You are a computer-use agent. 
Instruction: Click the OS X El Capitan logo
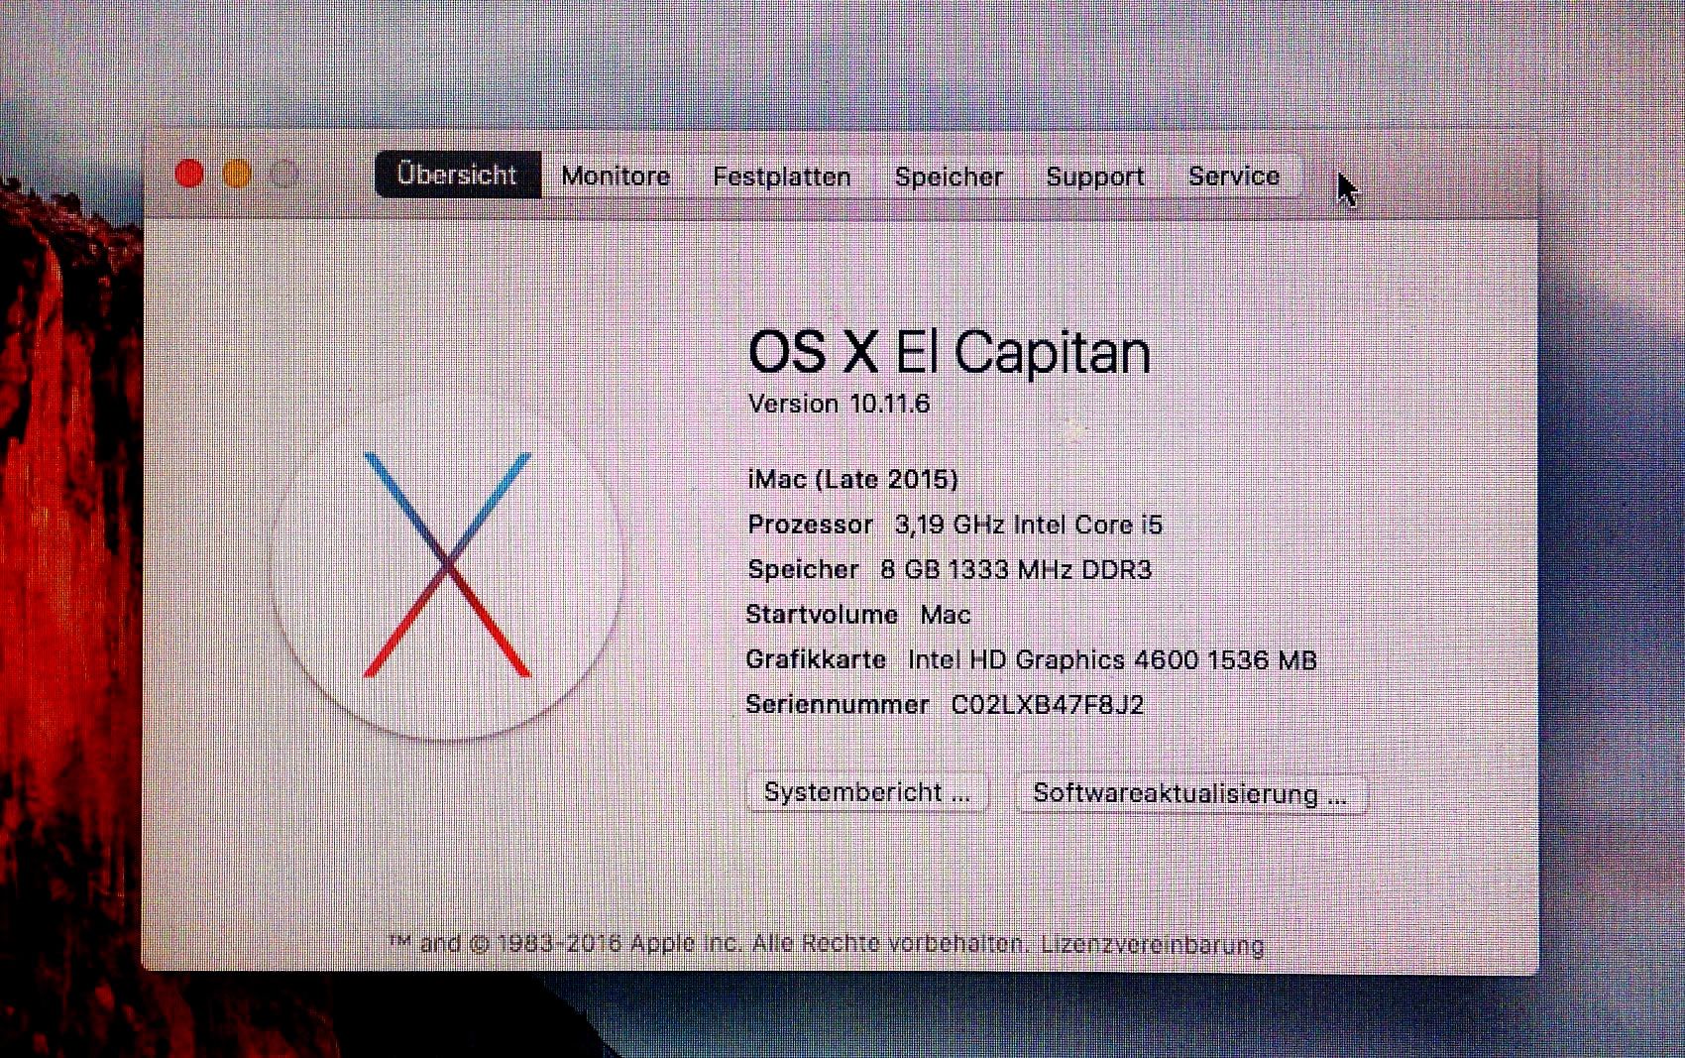point(447,565)
